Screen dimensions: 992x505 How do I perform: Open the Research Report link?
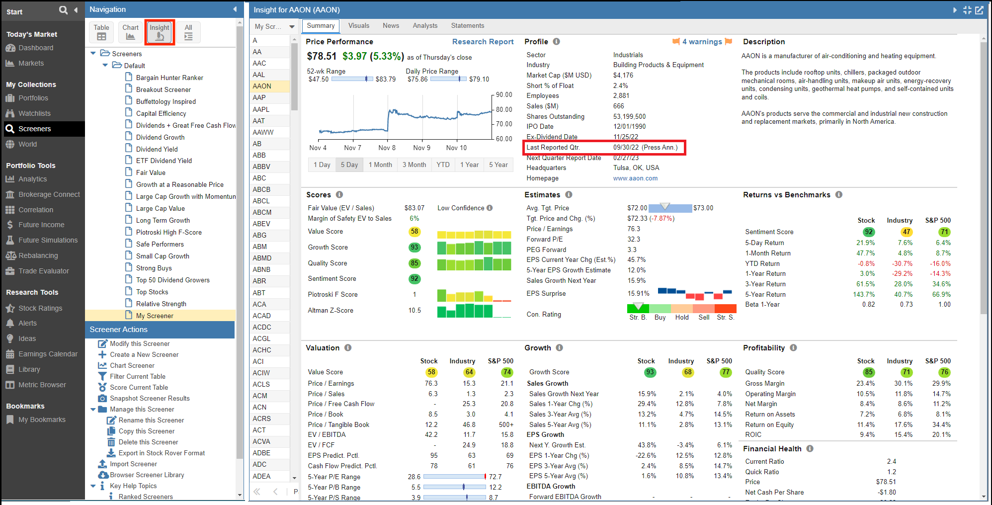pyautogui.click(x=483, y=42)
